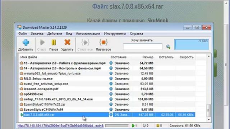Viewport: 230px width, 129px height.
Task: Click the active downloads green icon in status bar
Action: [x=133, y=125]
